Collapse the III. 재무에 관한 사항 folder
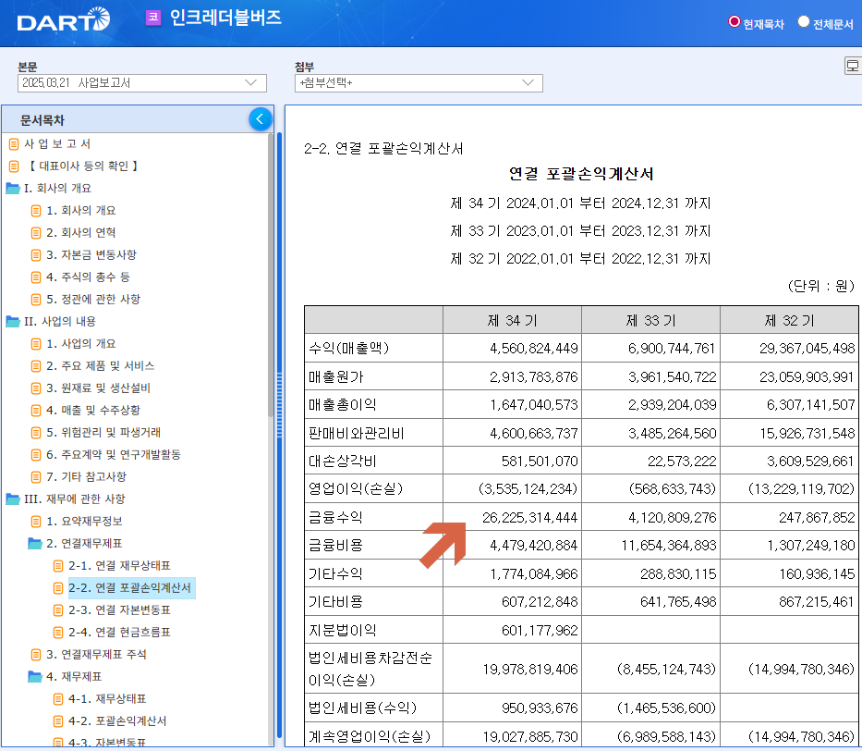This screenshot has height=751, width=862. pyautogui.click(x=13, y=499)
